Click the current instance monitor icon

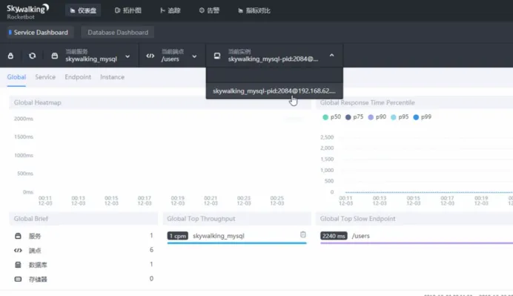click(217, 56)
